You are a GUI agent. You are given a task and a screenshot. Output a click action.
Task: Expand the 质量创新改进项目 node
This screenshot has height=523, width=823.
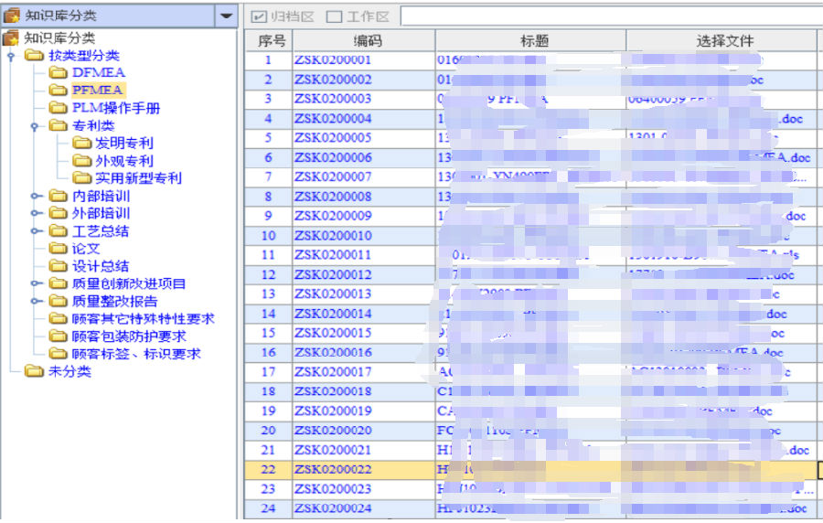pos(35,283)
